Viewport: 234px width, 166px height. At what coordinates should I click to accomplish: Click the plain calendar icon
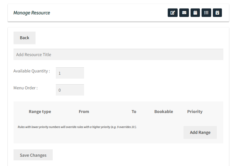(x=195, y=13)
